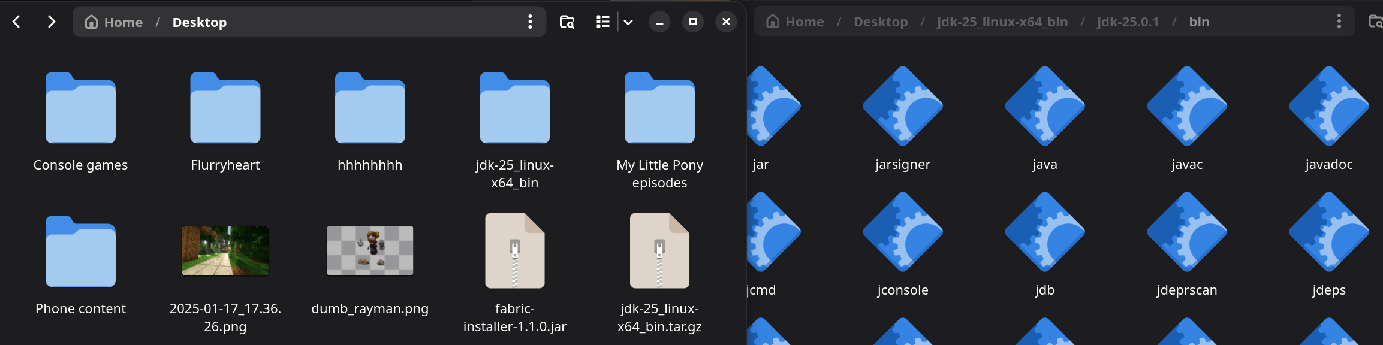The image size is (1383, 345).
Task: Select the jdeprscan executable icon
Action: (x=1187, y=232)
